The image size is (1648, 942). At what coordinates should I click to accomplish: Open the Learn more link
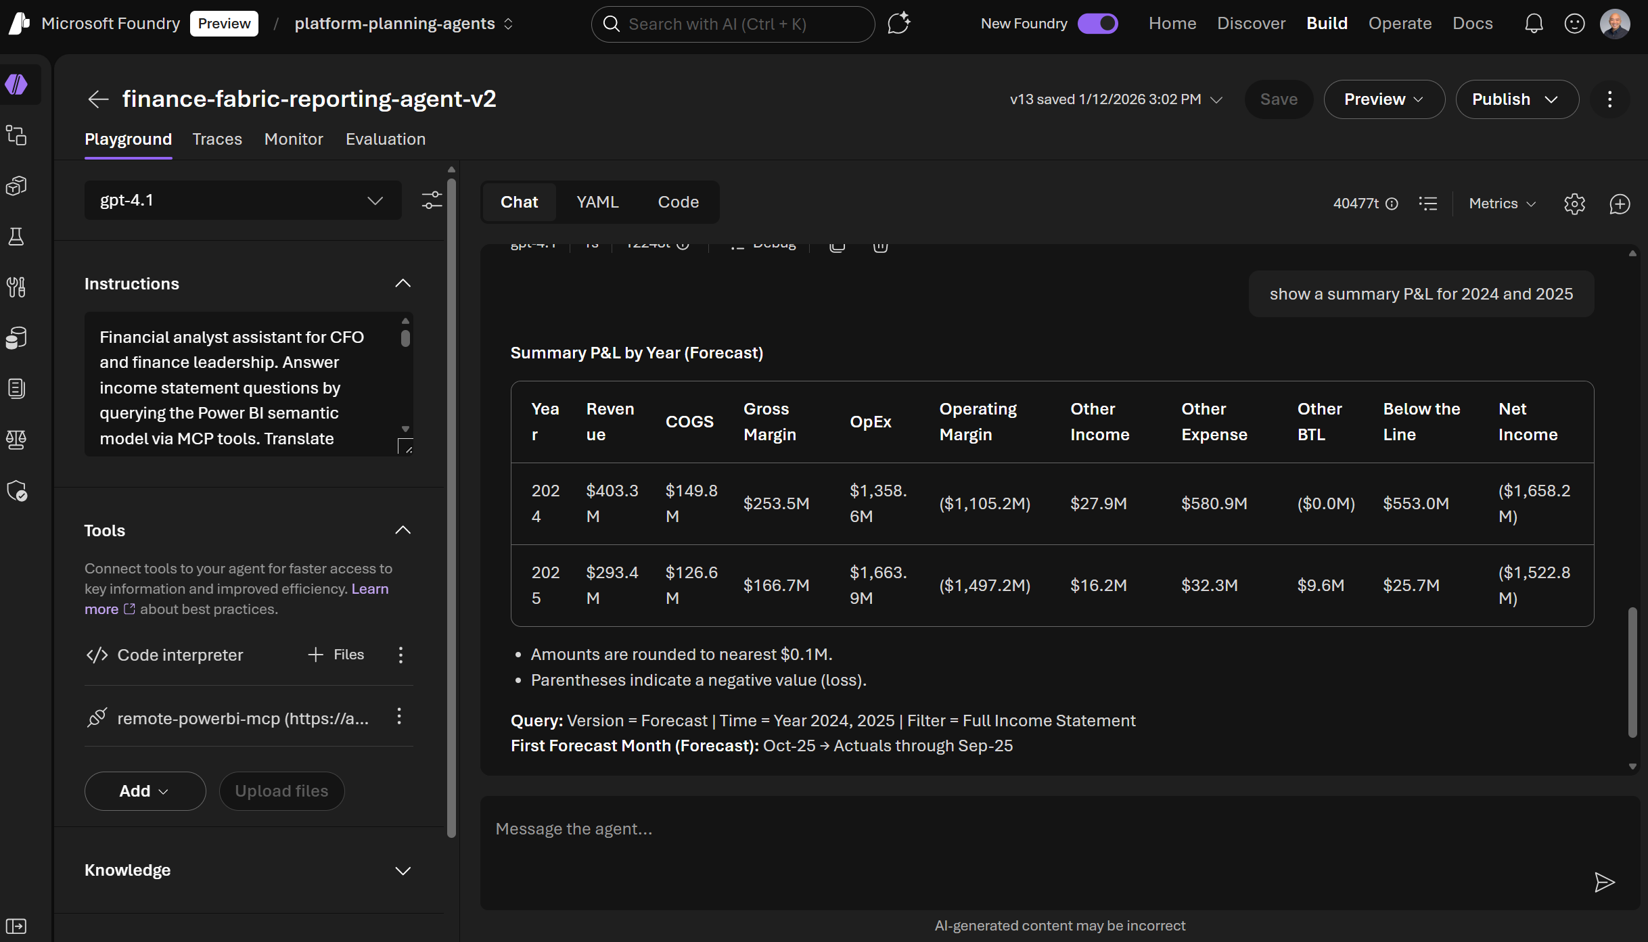click(x=369, y=589)
